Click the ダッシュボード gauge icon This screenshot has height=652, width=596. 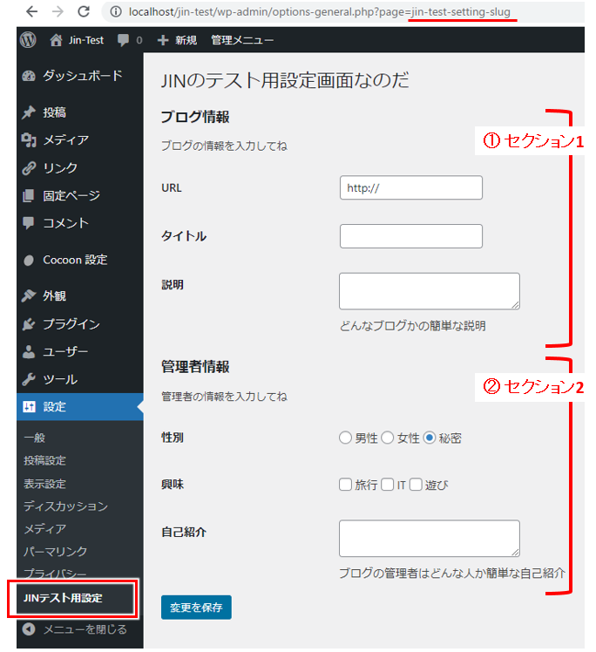(x=29, y=76)
